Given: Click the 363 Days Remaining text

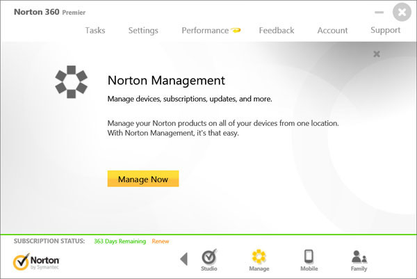Looking at the screenshot, I should pyautogui.click(x=120, y=241).
